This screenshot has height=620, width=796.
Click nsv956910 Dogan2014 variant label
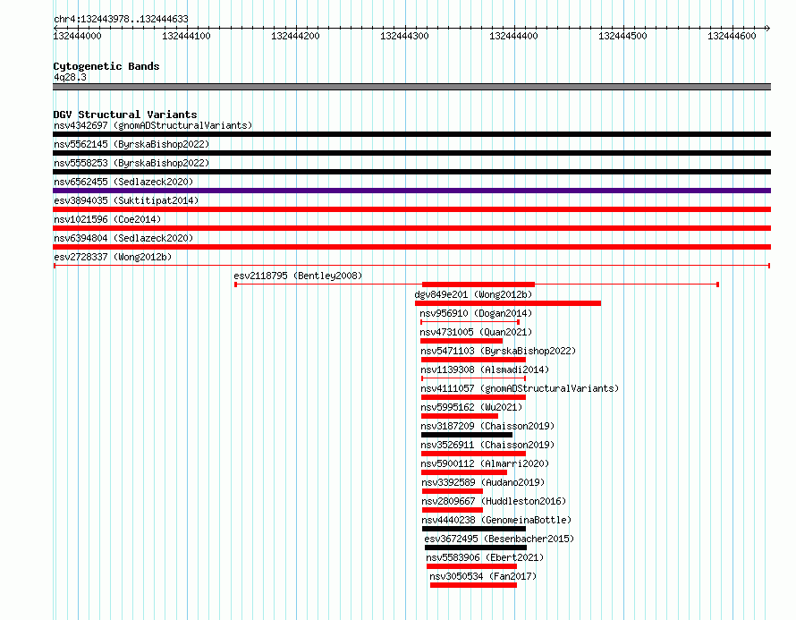pyautogui.click(x=476, y=313)
